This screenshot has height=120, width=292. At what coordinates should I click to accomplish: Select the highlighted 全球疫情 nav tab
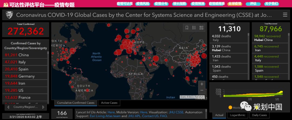click(235, 4)
